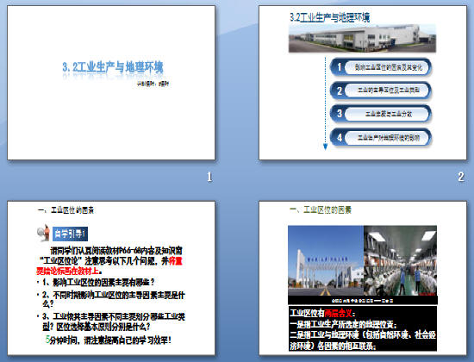Click the 工业生产对地理环境的影响 pill button
474x362 pixels.
[388, 138]
